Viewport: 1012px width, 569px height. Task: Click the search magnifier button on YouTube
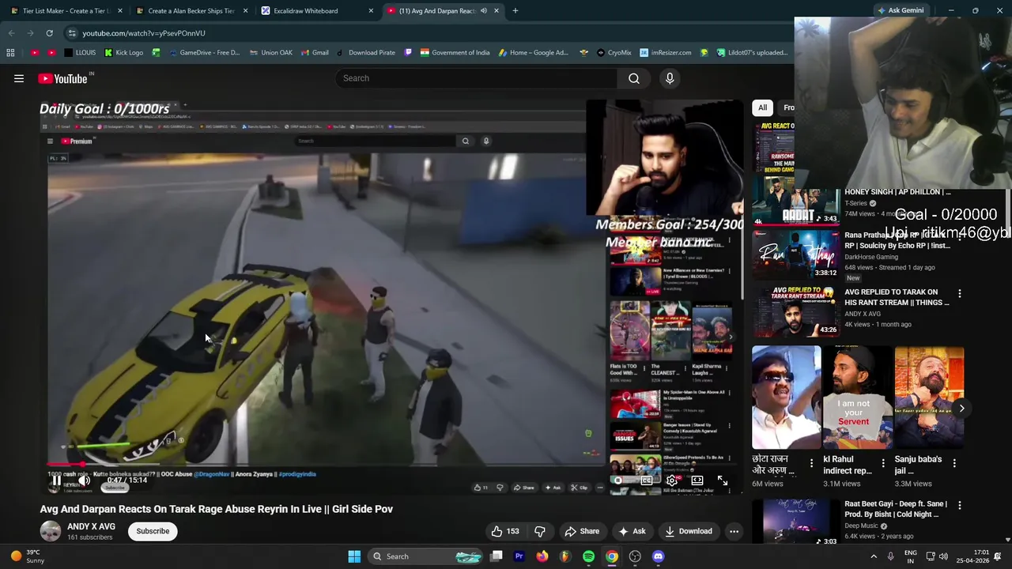point(634,78)
